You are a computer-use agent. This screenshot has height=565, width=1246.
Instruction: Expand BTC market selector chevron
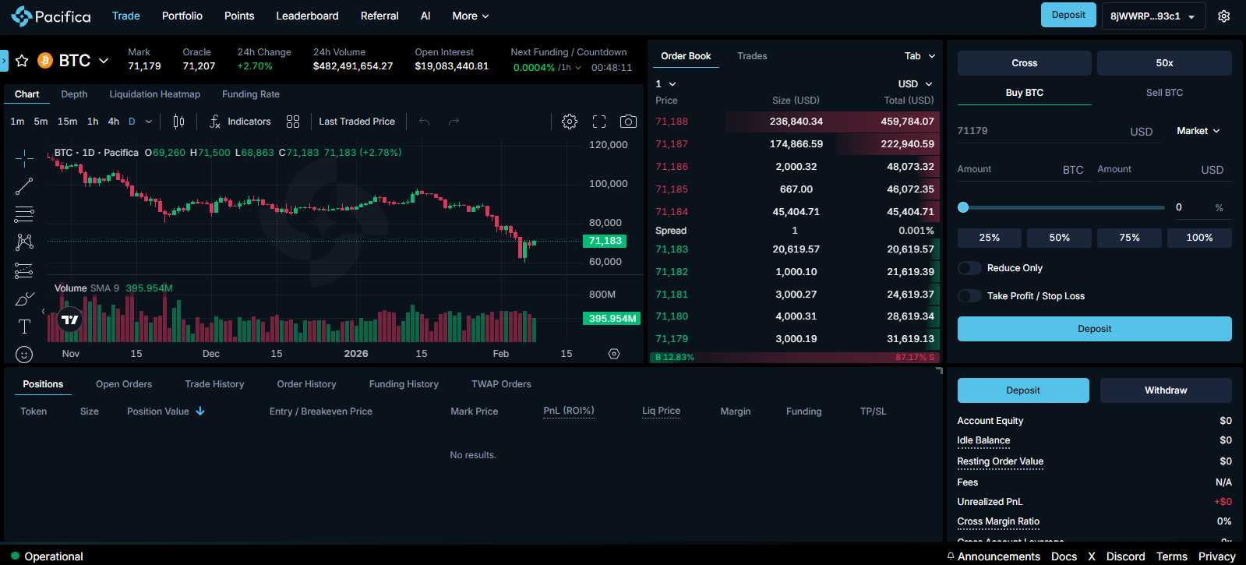coord(104,61)
